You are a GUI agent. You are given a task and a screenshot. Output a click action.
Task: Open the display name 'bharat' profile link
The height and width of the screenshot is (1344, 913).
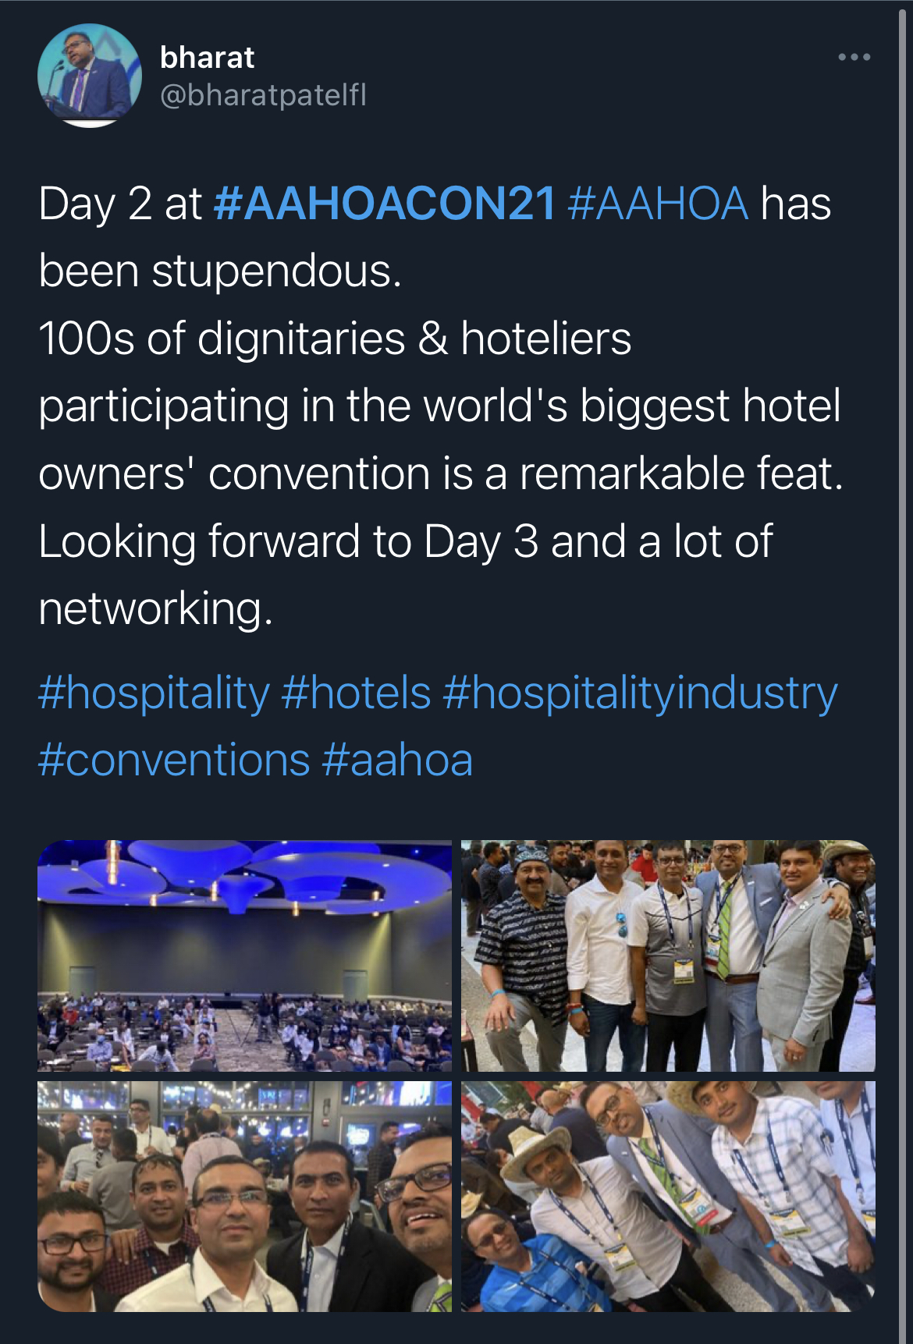(207, 57)
